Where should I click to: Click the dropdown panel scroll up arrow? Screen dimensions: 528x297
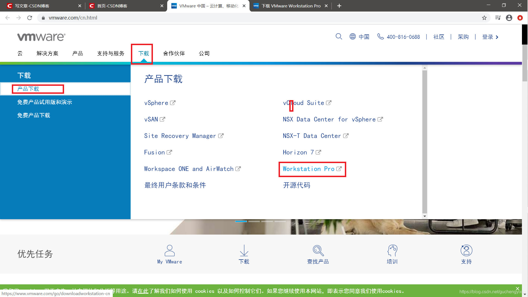(425, 68)
